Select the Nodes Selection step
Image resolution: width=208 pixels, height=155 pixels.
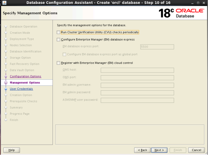coord(21,45)
